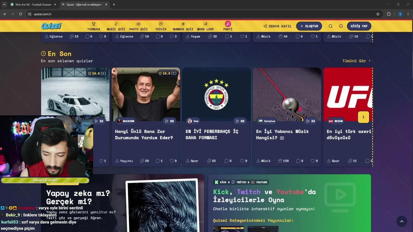The height and width of the screenshot is (232, 413).
Task: Close the 'Who Are Ya?' browser tab
Action: click(x=55, y=5)
